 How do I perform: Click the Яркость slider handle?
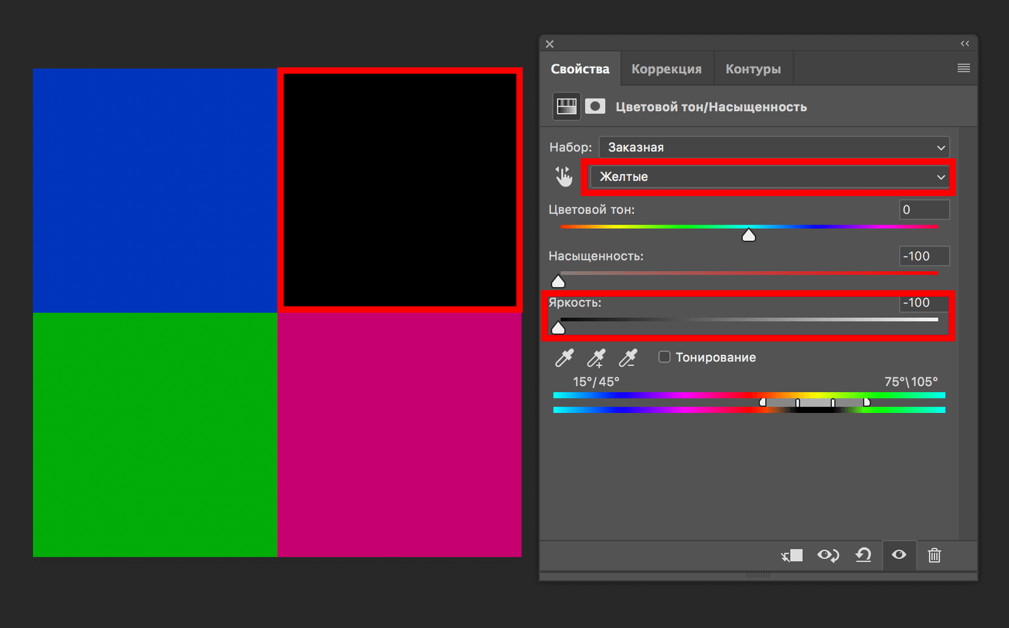559,327
